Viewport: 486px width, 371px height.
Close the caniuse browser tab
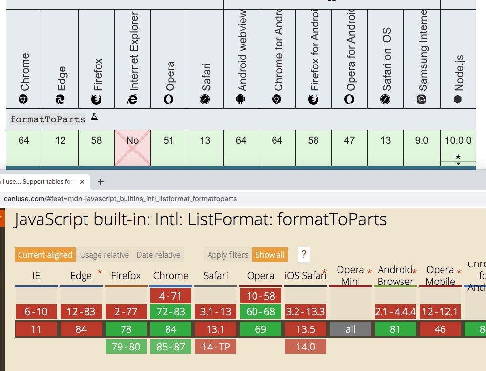[x=82, y=182]
